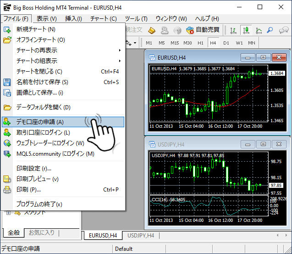The image size is (292, 254).
Task: Select W1 timeframe
Action: 239,43
